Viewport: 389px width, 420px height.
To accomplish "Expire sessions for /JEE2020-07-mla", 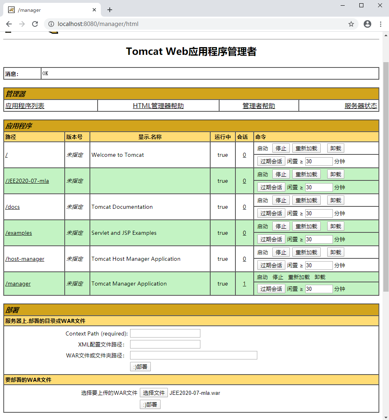I will click(271, 187).
